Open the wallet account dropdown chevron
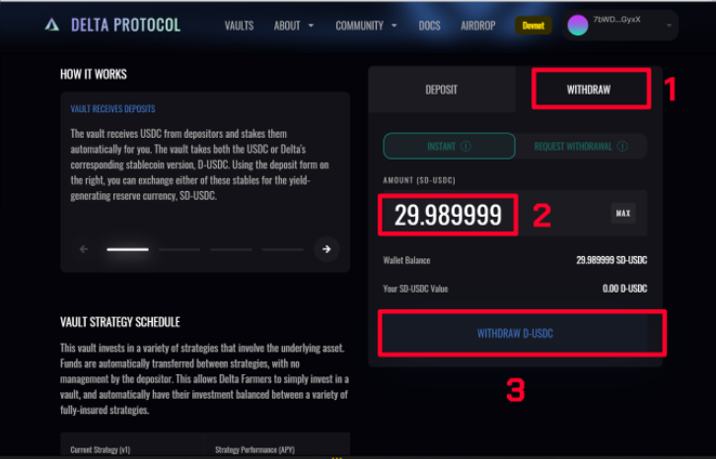Screen dimensions: 716x459 coord(669,26)
